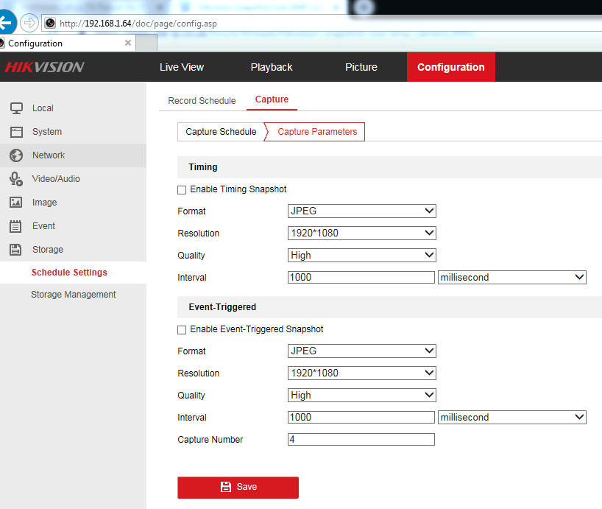This screenshot has width=602, height=509.
Task: Switch to the Capture Schedule sub-tab
Action: click(221, 132)
